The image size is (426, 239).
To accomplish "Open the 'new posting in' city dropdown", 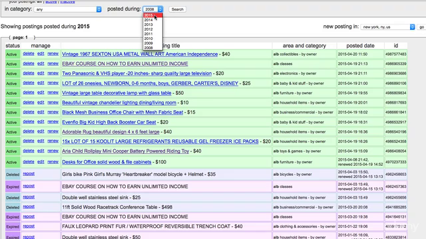I will click(387, 27).
